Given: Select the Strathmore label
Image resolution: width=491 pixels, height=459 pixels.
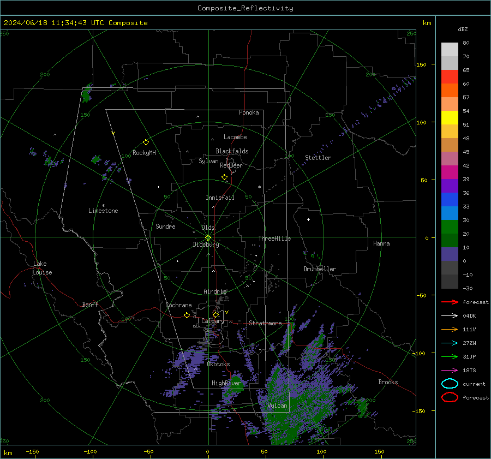Looking at the screenshot, I should pyautogui.click(x=265, y=323).
